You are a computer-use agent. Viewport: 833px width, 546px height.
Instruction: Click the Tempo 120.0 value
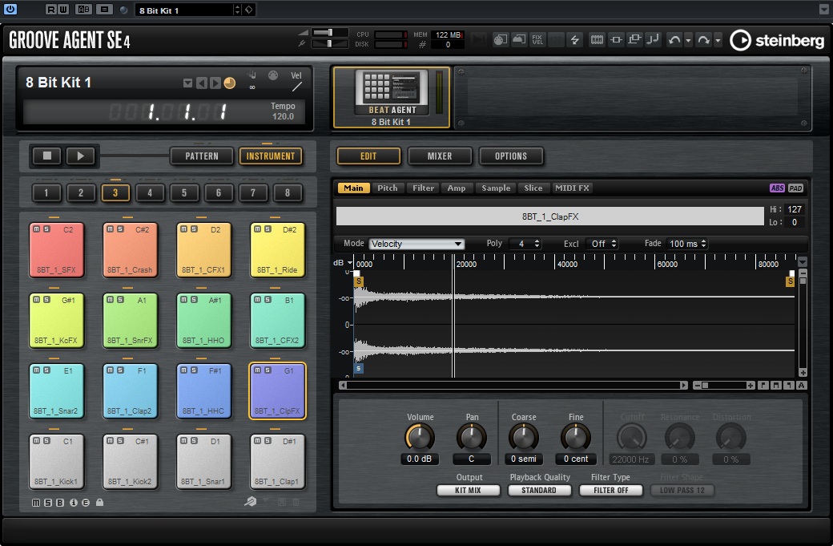pyautogui.click(x=283, y=116)
